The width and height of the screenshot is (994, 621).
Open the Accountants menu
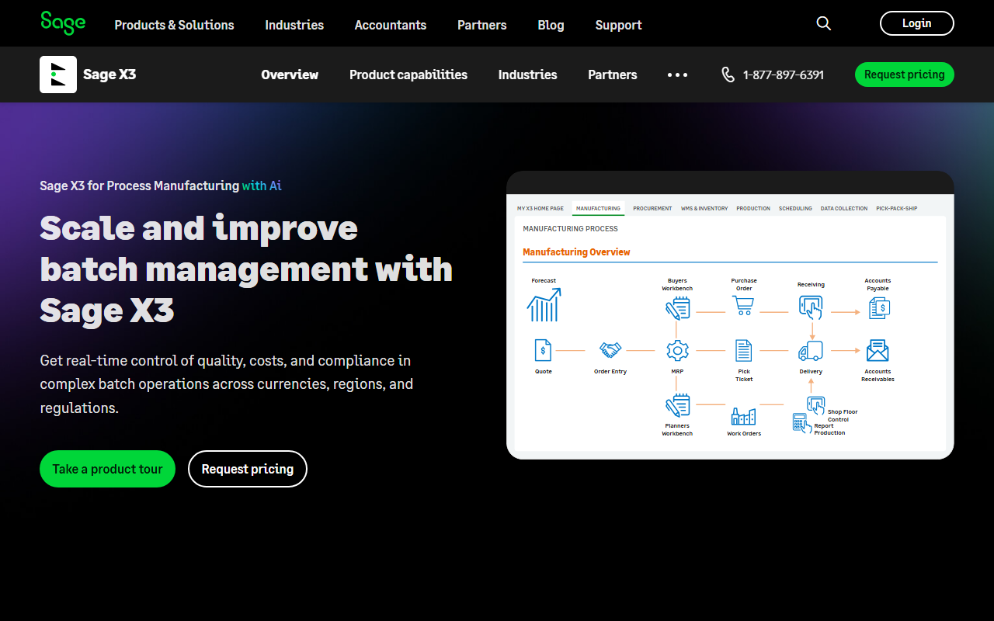[x=391, y=25]
